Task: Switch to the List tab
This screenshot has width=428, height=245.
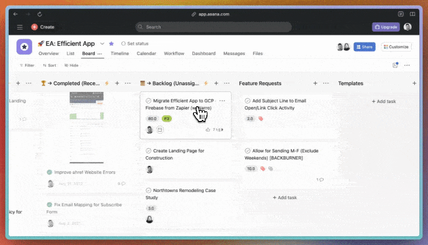Action: [71, 54]
